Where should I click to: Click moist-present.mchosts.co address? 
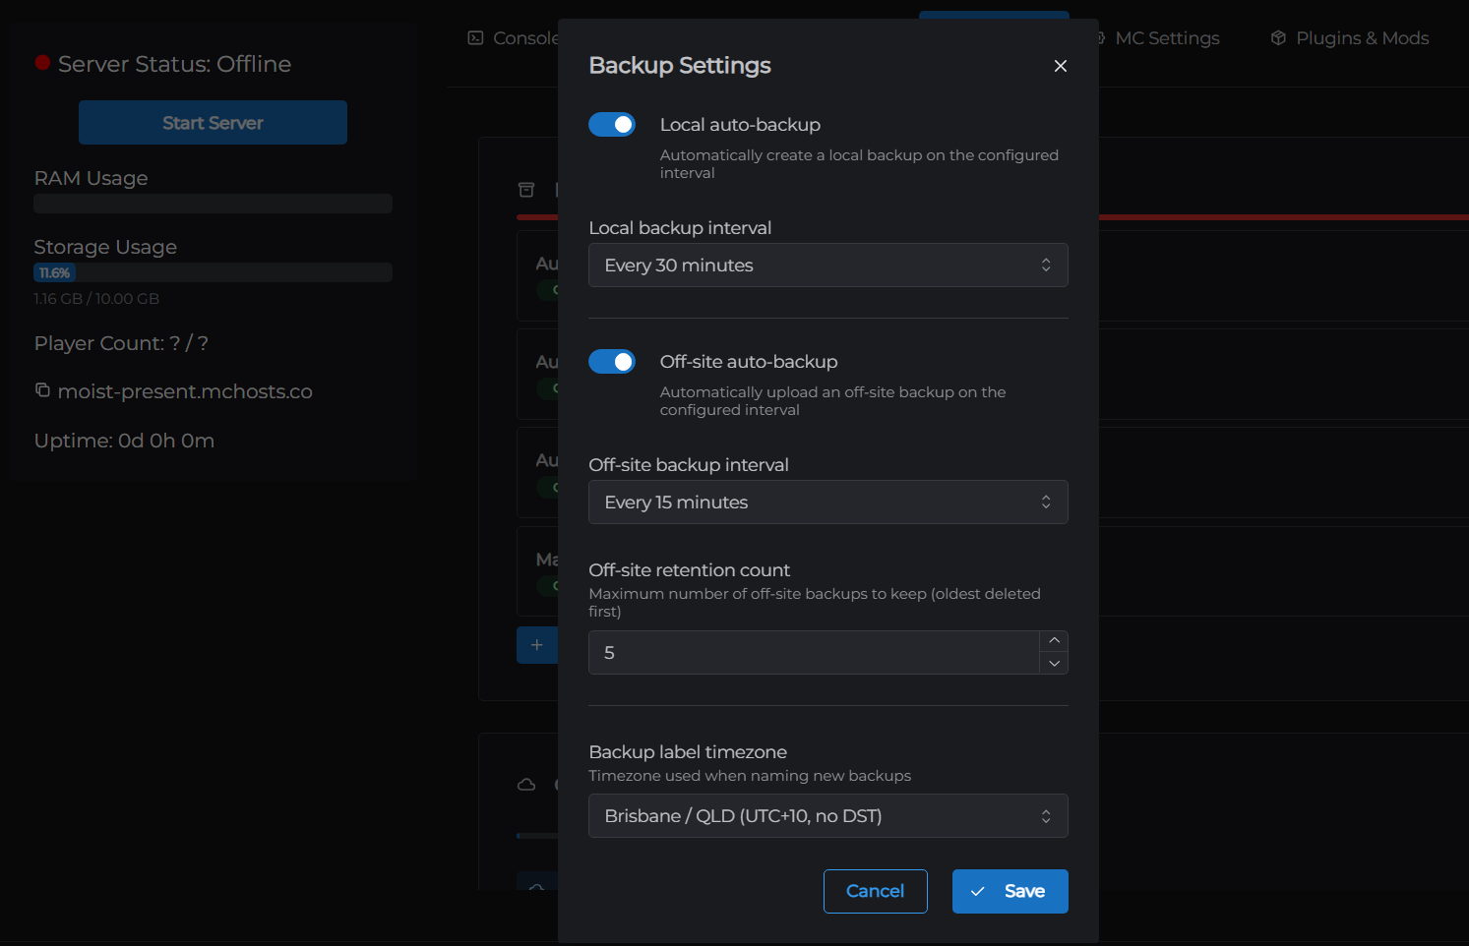(x=185, y=391)
